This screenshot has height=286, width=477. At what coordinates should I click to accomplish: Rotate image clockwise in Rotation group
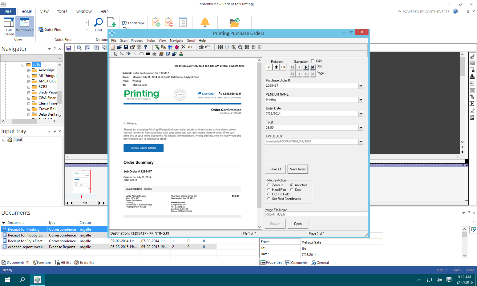(x=283, y=67)
